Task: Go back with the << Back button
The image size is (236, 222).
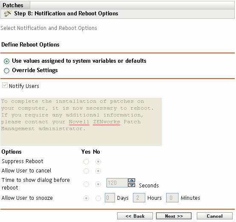Action: [135, 216]
